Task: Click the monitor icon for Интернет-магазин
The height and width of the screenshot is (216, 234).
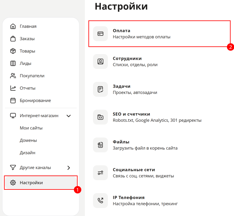Action: [x=13, y=116]
